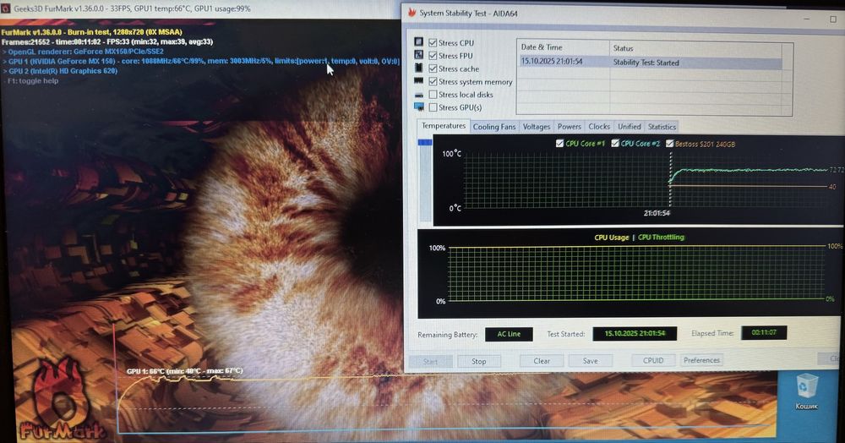Click the Date & Time column header
Viewport: 845px width, 443px height.
coord(563,47)
